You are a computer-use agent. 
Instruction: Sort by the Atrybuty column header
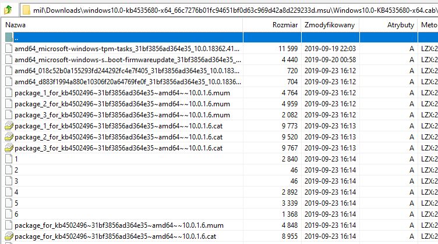tap(401, 25)
